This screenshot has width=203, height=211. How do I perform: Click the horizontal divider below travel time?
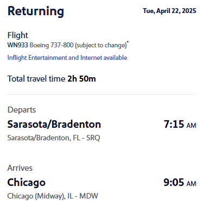(x=101, y=94)
